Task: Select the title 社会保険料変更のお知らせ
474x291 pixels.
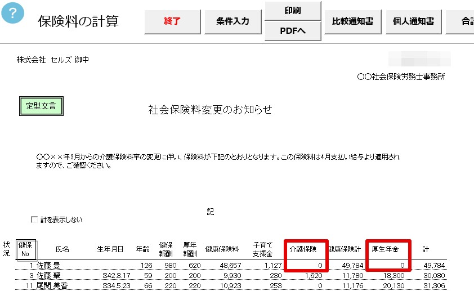Action: pyautogui.click(x=210, y=110)
